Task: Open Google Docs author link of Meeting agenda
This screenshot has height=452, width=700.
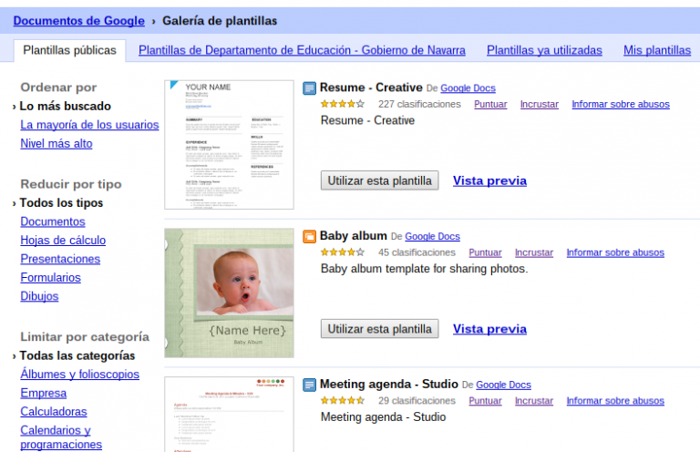Action: coord(503,385)
